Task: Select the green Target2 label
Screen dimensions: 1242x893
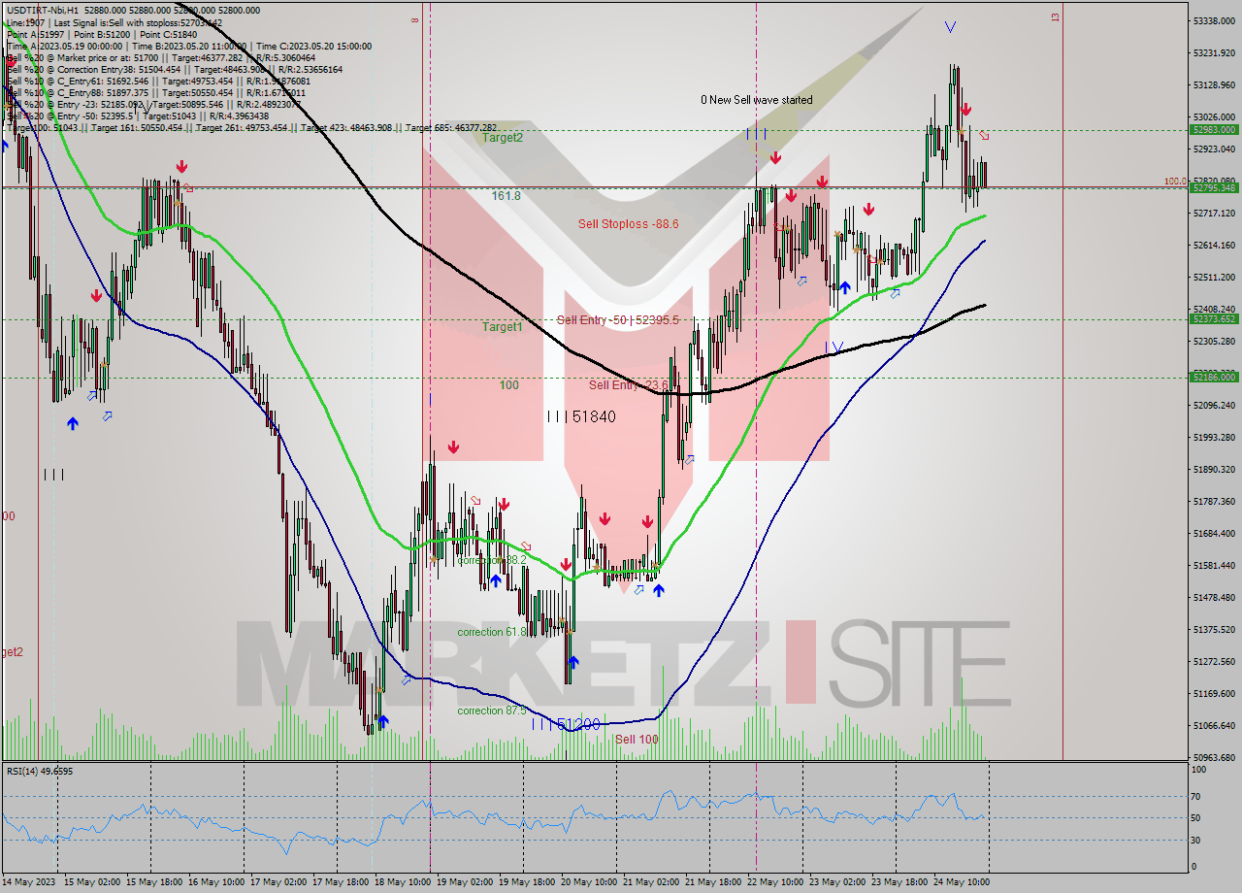Action: (x=503, y=138)
